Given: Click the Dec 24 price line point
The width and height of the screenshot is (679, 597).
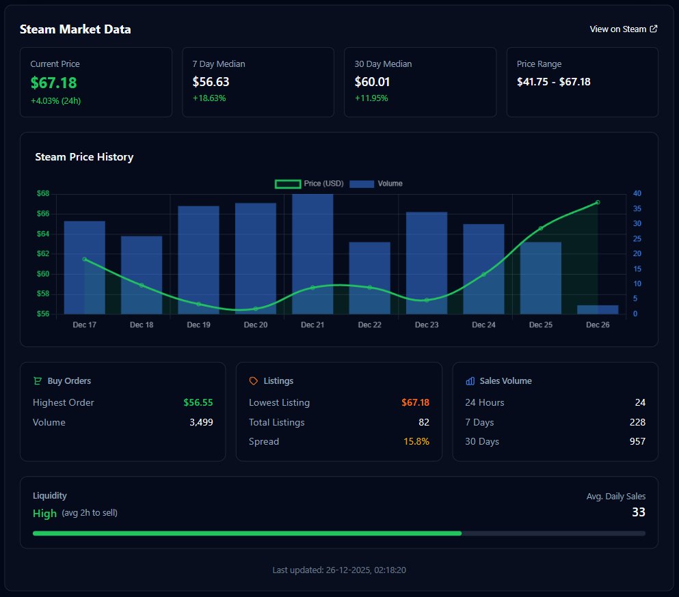Looking at the screenshot, I should [x=483, y=275].
